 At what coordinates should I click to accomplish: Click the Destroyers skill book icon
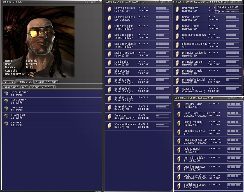click(177, 36)
